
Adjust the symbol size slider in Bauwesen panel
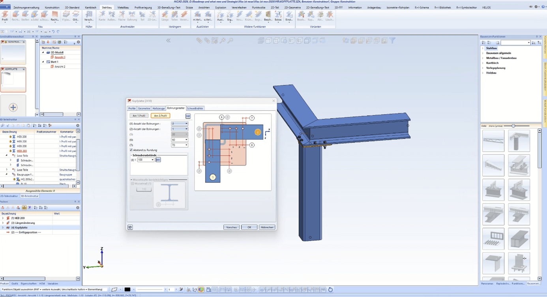point(513,126)
